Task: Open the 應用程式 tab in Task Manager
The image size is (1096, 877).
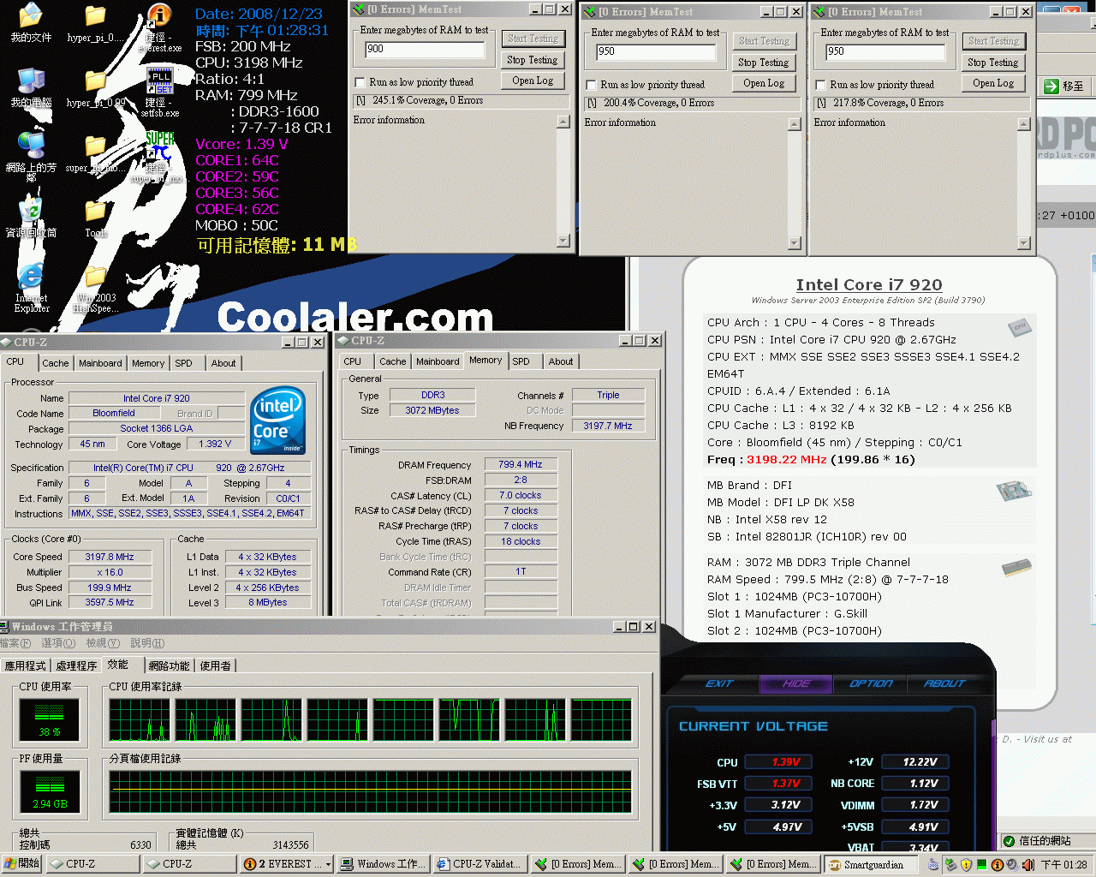Action: click(x=26, y=665)
